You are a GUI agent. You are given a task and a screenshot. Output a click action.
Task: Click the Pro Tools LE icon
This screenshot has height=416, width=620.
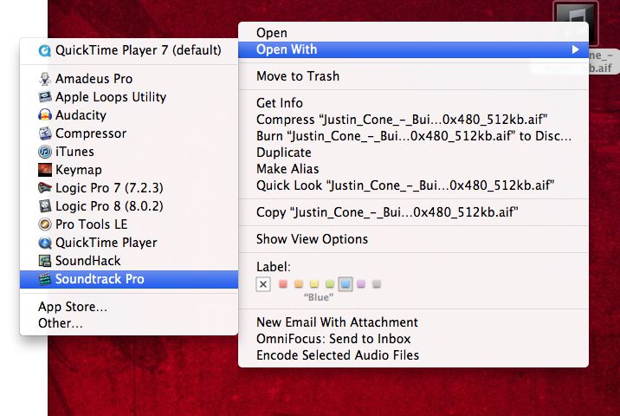(x=45, y=224)
